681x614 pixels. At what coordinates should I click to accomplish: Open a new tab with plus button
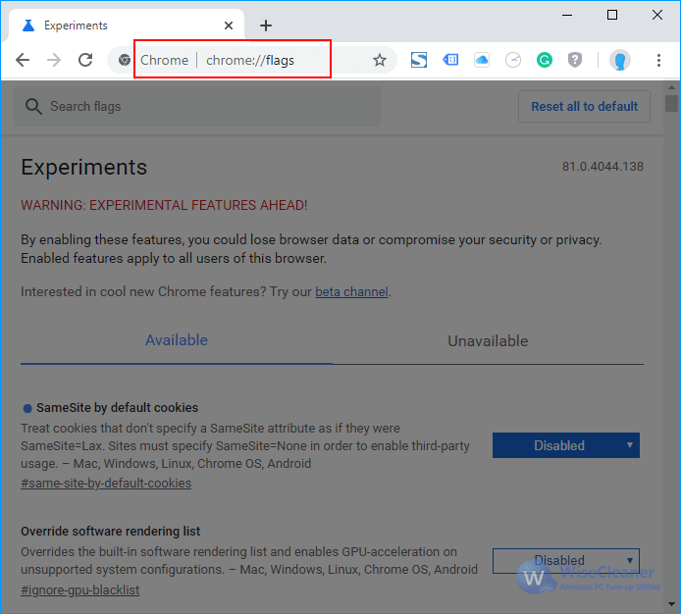266,26
